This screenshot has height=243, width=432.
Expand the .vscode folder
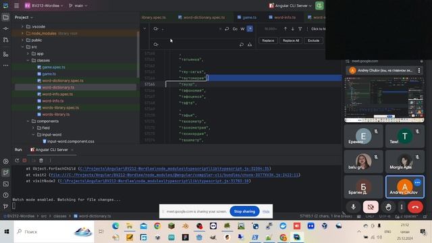tap(22, 27)
